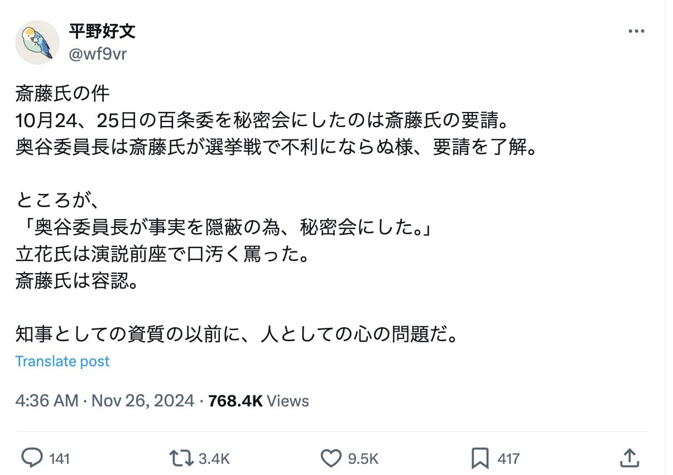Click the Nov 26, 2024 date
673x475 pixels.
pos(143,400)
